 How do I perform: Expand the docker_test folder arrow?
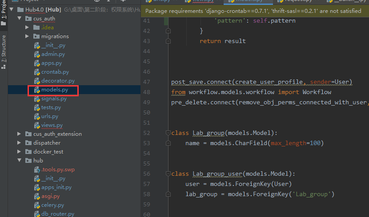(19, 151)
